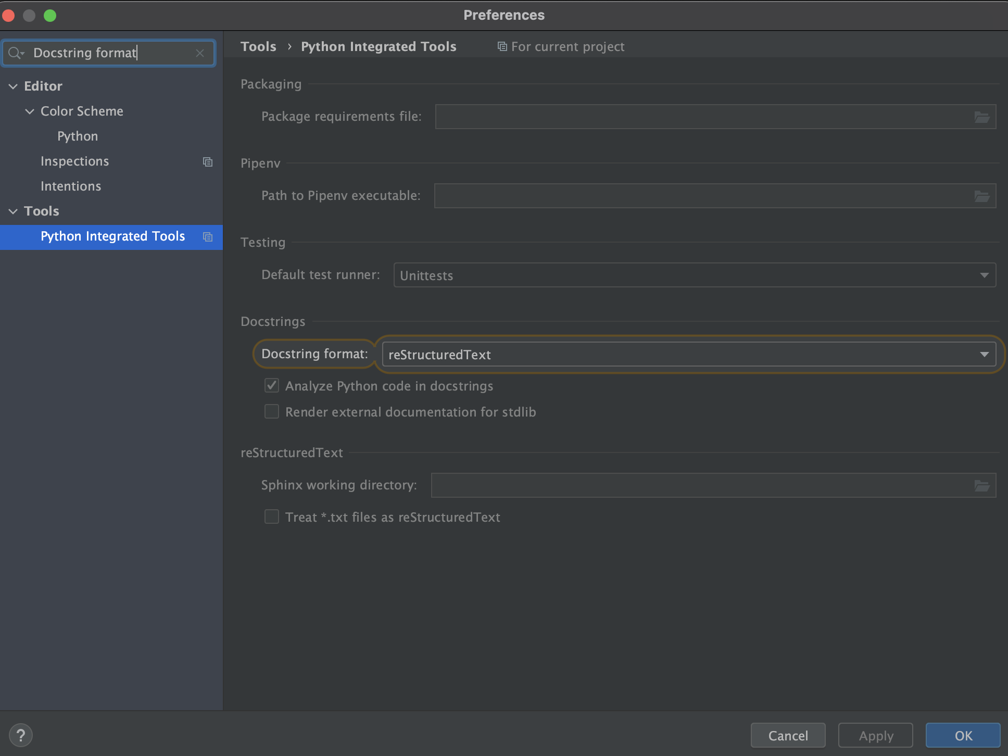Disable Analyze Python code in docstrings
This screenshot has width=1008, height=756.
point(271,385)
